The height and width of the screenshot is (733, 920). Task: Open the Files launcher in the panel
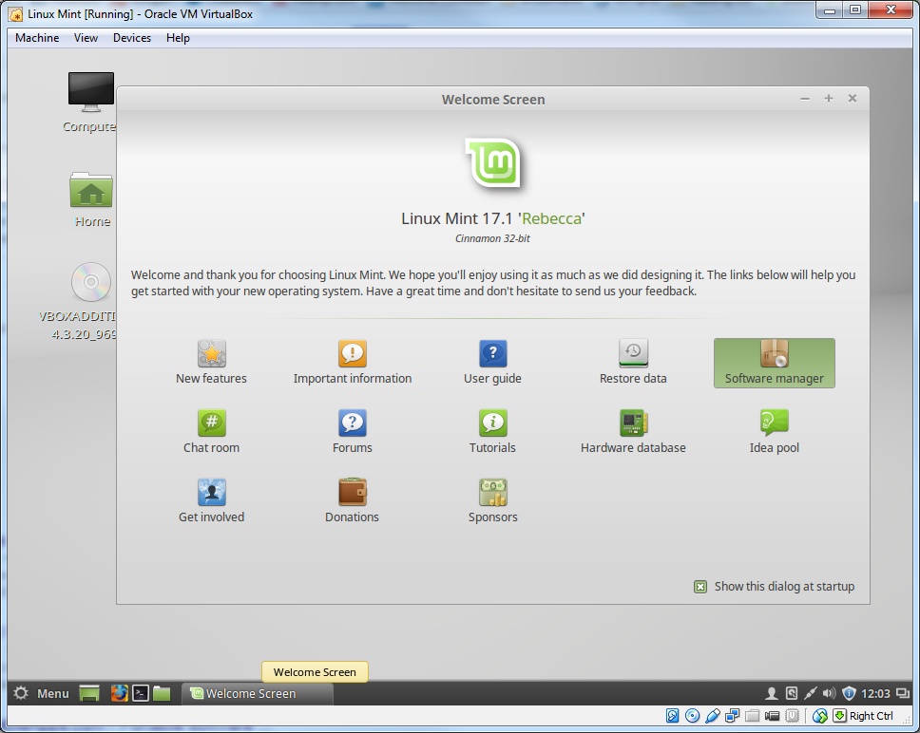click(x=162, y=693)
